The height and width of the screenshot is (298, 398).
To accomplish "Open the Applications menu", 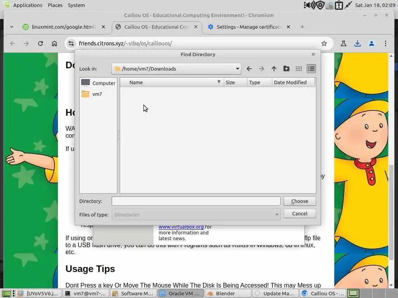I will (x=28, y=5).
